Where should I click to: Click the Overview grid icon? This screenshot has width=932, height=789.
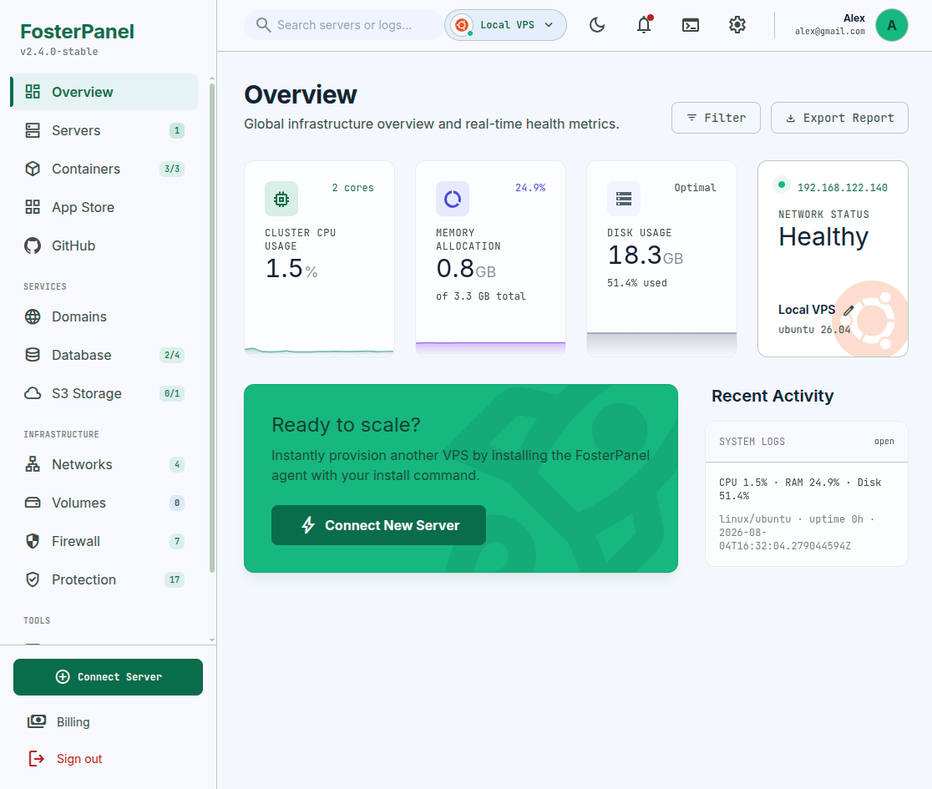coord(33,92)
